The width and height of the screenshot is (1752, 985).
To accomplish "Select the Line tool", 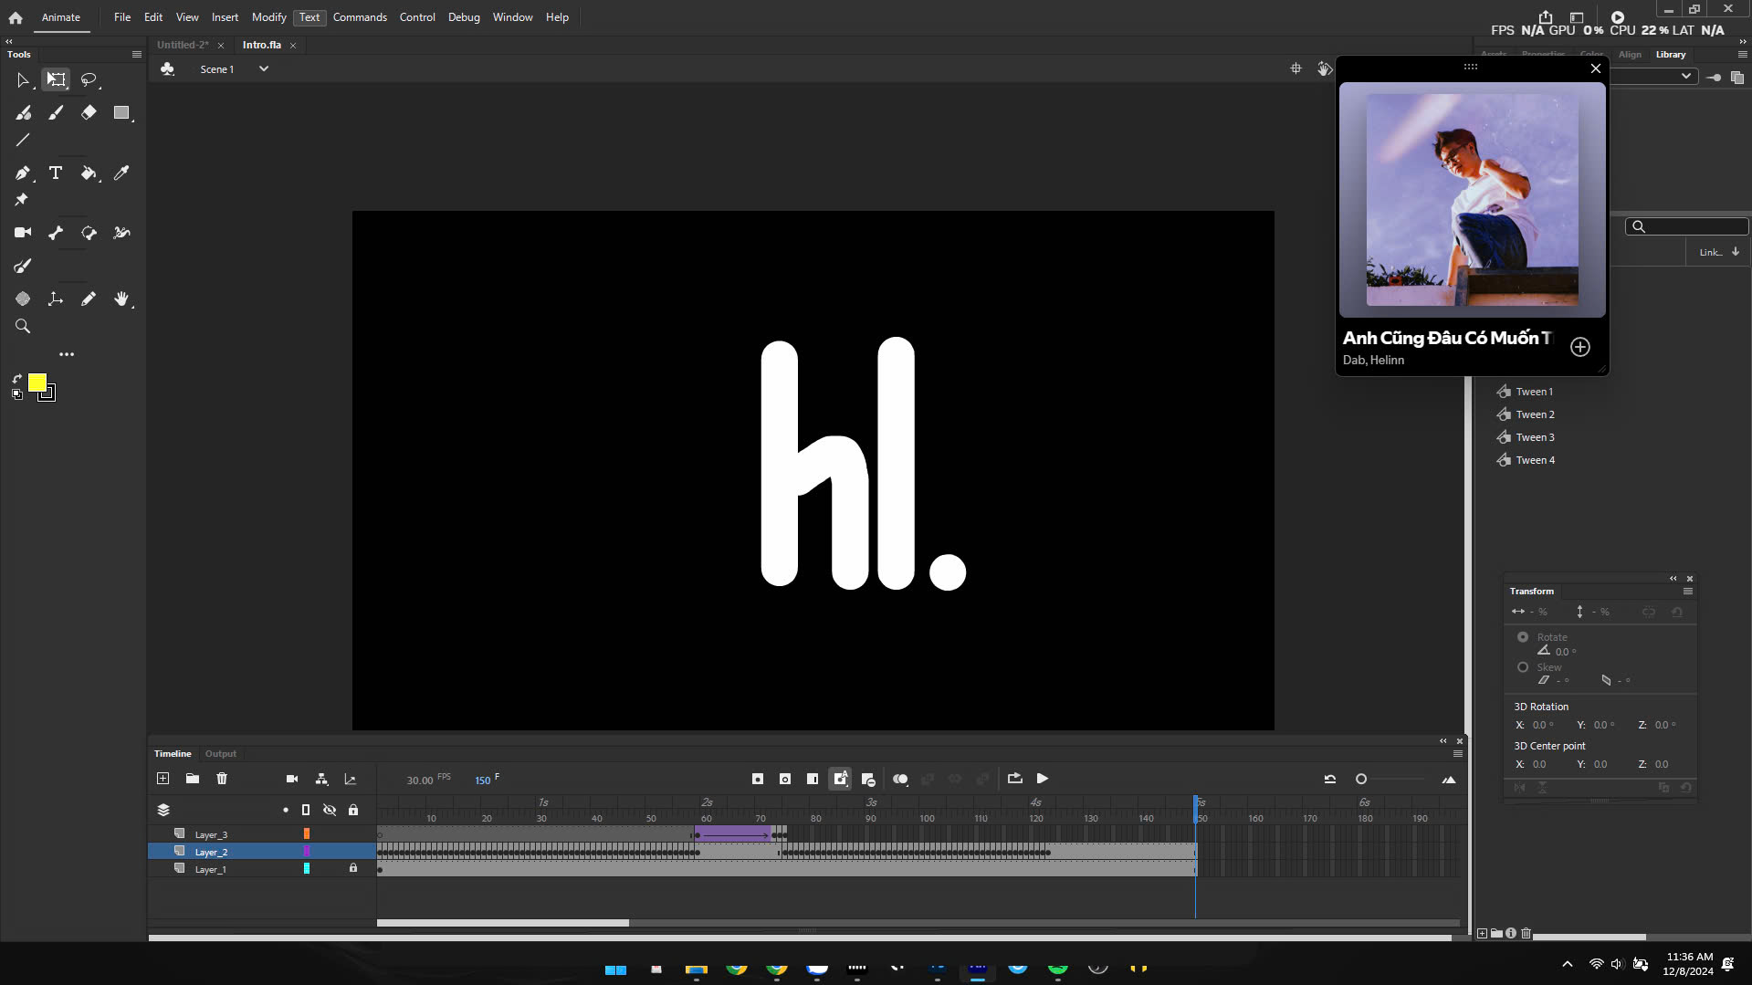I will click(x=23, y=141).
